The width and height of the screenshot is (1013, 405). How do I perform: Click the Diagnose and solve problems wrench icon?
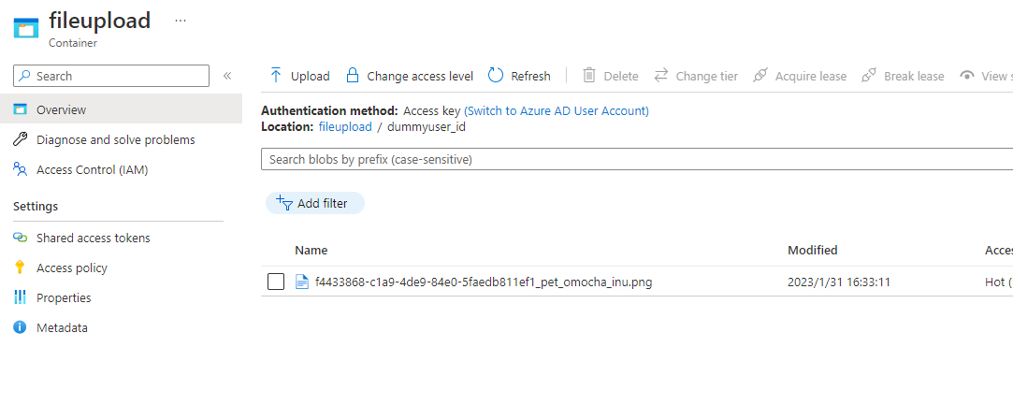20,139
